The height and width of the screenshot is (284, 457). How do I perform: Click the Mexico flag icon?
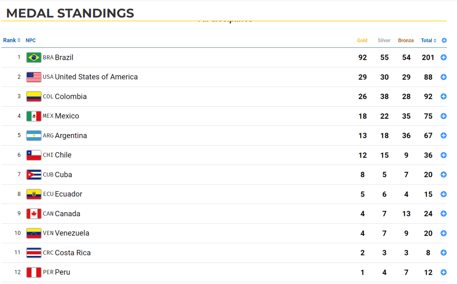[x=34, y=116]
